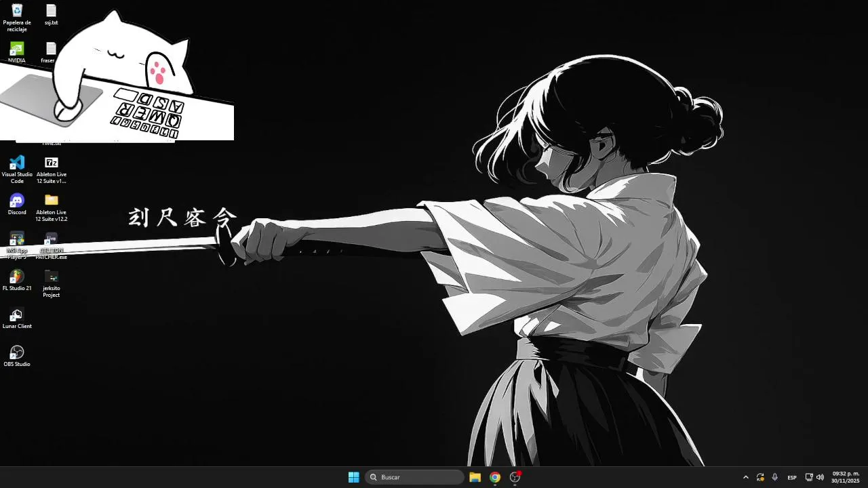Select the NVIDIA desktop shortcut

pyautogui.click(x=17, y=53)
